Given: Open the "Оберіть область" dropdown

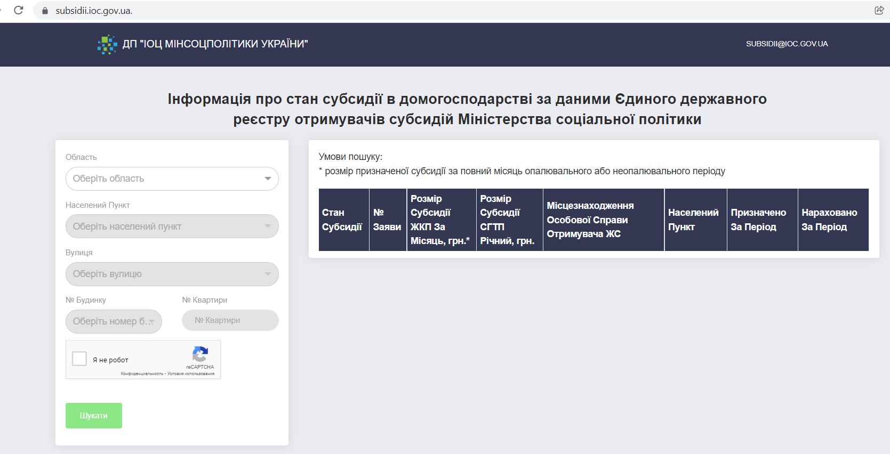Looking at the screenshot, I should coord(172,179).
